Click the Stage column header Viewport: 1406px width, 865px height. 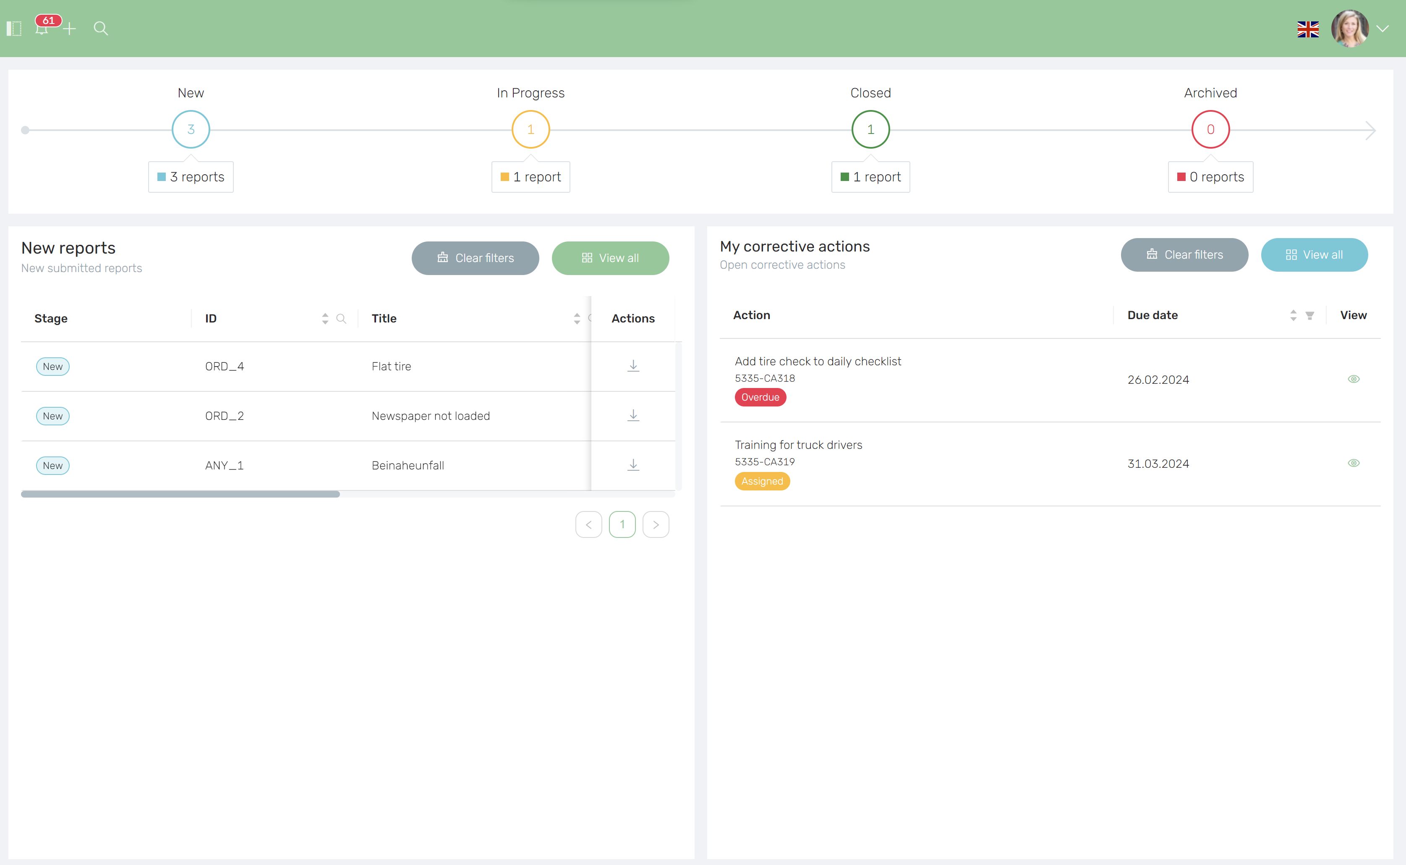[x=51, y=319]
